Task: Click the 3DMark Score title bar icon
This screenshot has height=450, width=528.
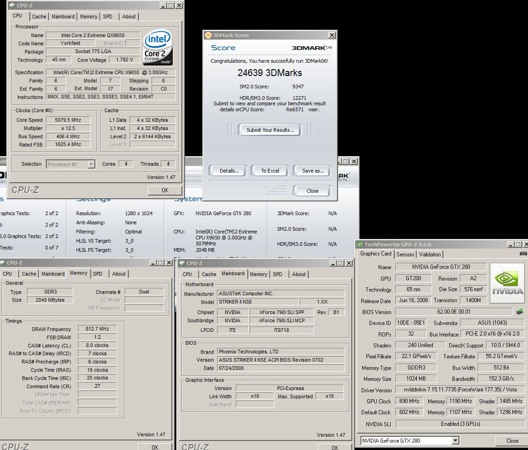Action: [x=208, y=35]
